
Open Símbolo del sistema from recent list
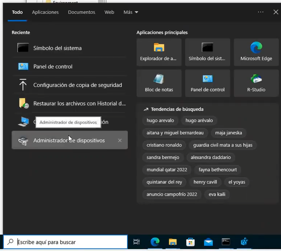(70, 48)
